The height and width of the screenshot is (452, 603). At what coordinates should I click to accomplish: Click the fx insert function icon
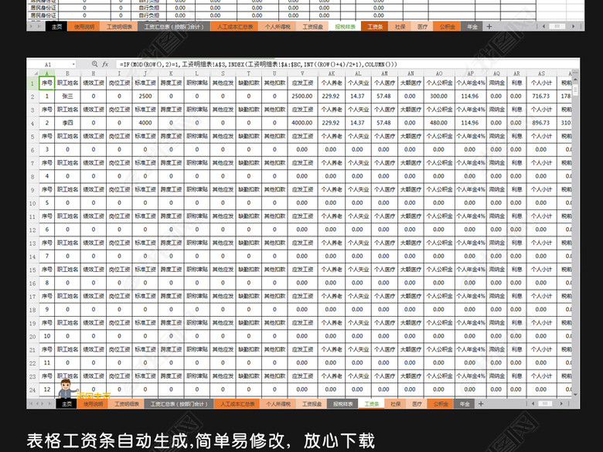pos(104,65)
